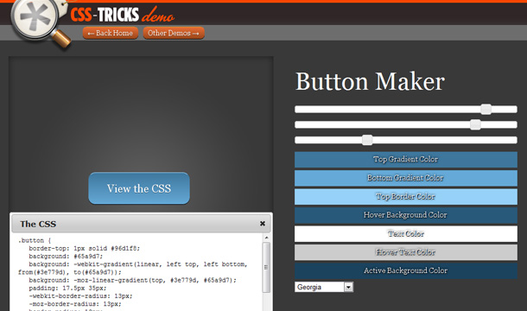Set the Hover Background Color
The image size is (527, 311).
(x=406, y=215)
